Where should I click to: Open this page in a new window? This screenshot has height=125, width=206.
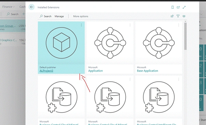click(178, 7)
